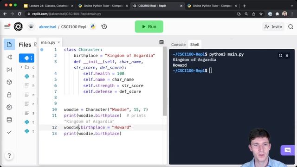The width and height of the screenshot is (297, 167).
Task: Open the browser zoom magnifier icon
Action: point(246,14)
